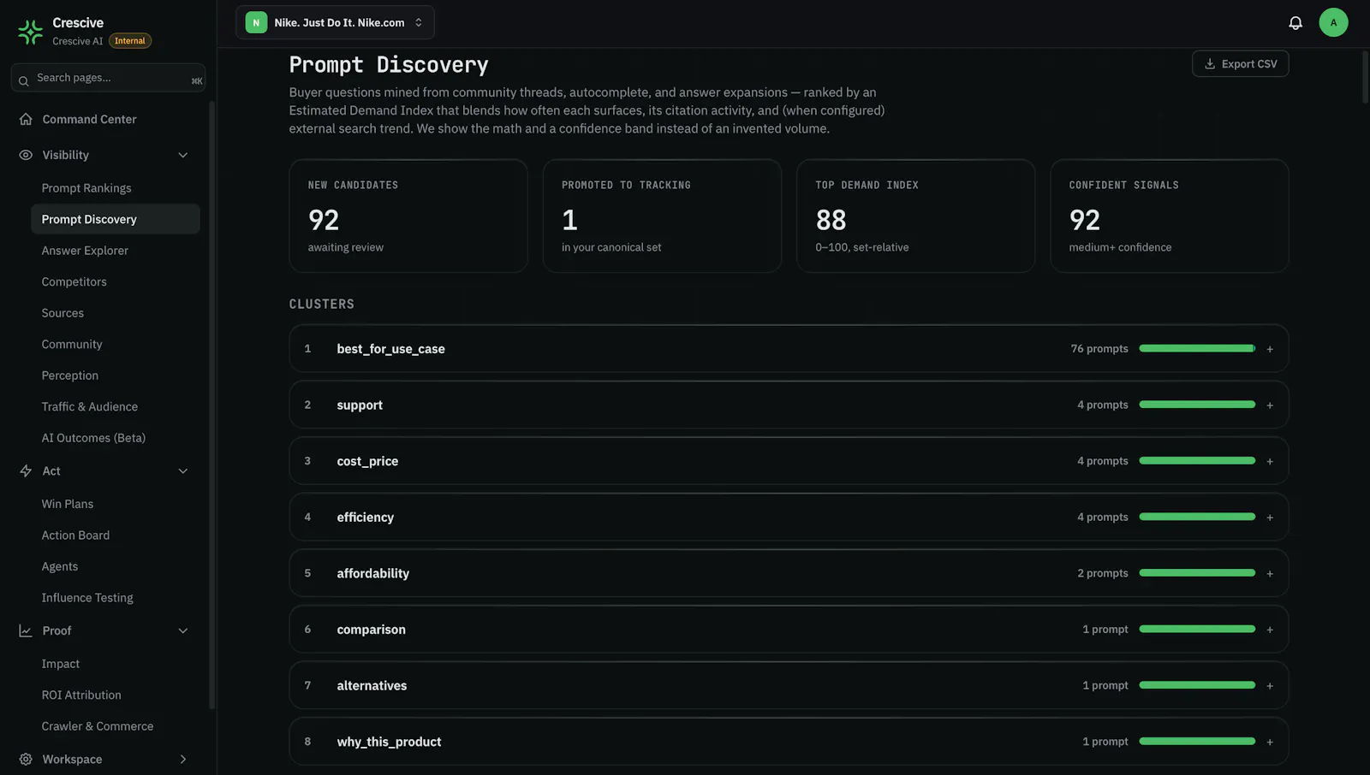Click Export CSV button
This screenshot has height=775, width=1370.
point(1240,64)
